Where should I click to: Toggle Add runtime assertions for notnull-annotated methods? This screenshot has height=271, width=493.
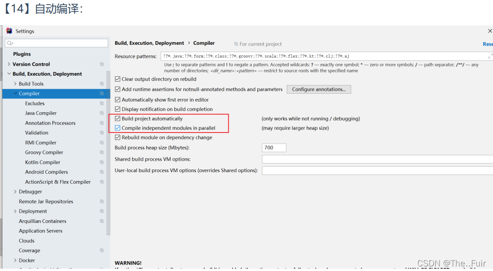point(118,89)
